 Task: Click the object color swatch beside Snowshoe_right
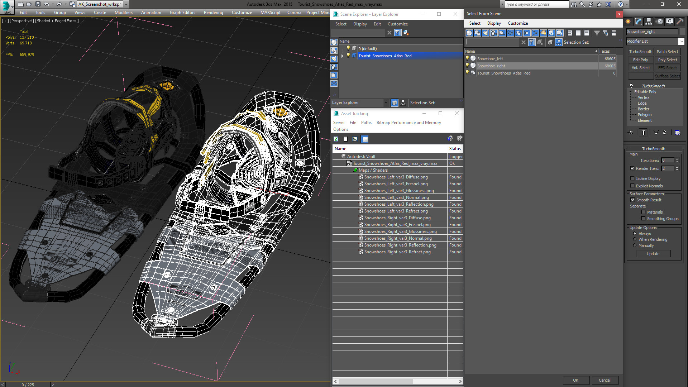[682, 32]
